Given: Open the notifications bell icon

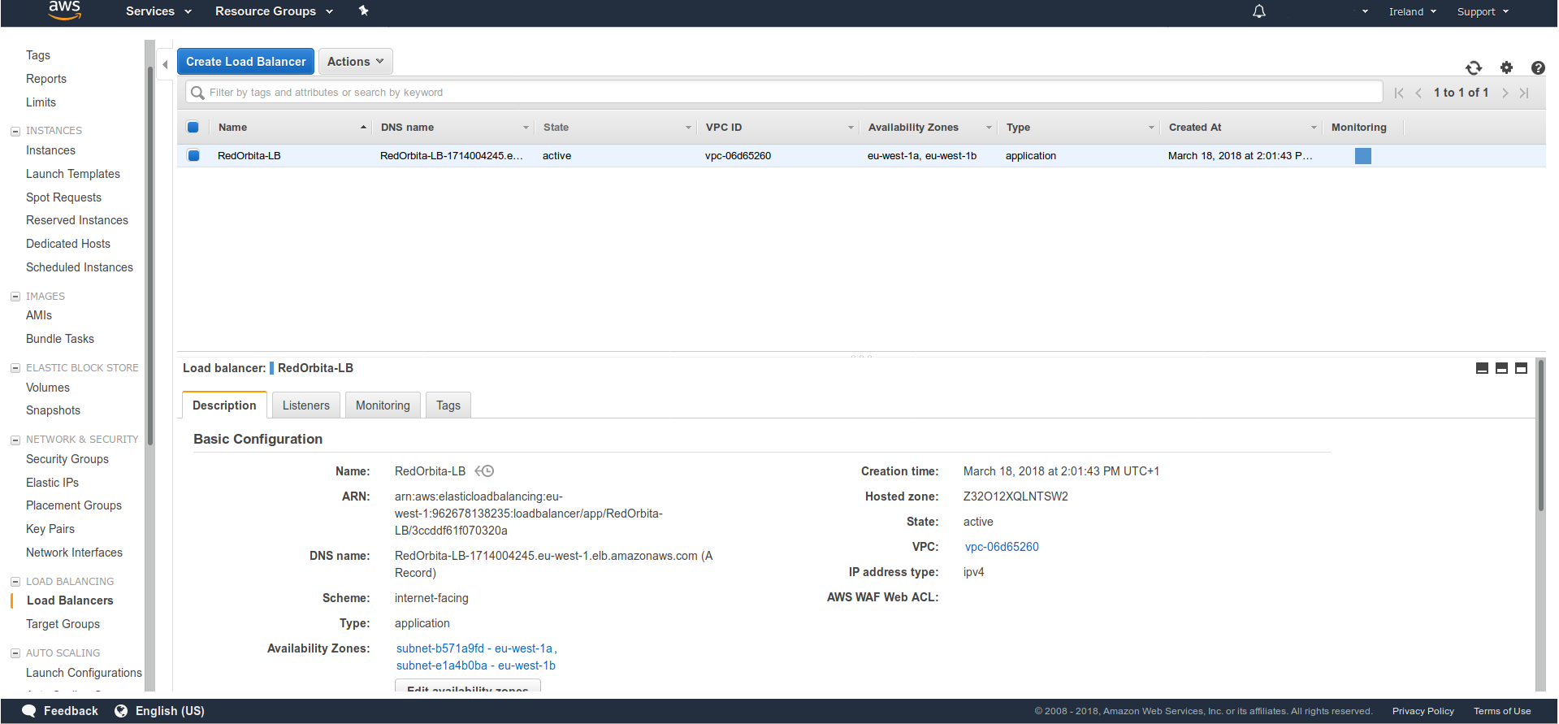Looking at the screenshot, I should (1258, 11).
